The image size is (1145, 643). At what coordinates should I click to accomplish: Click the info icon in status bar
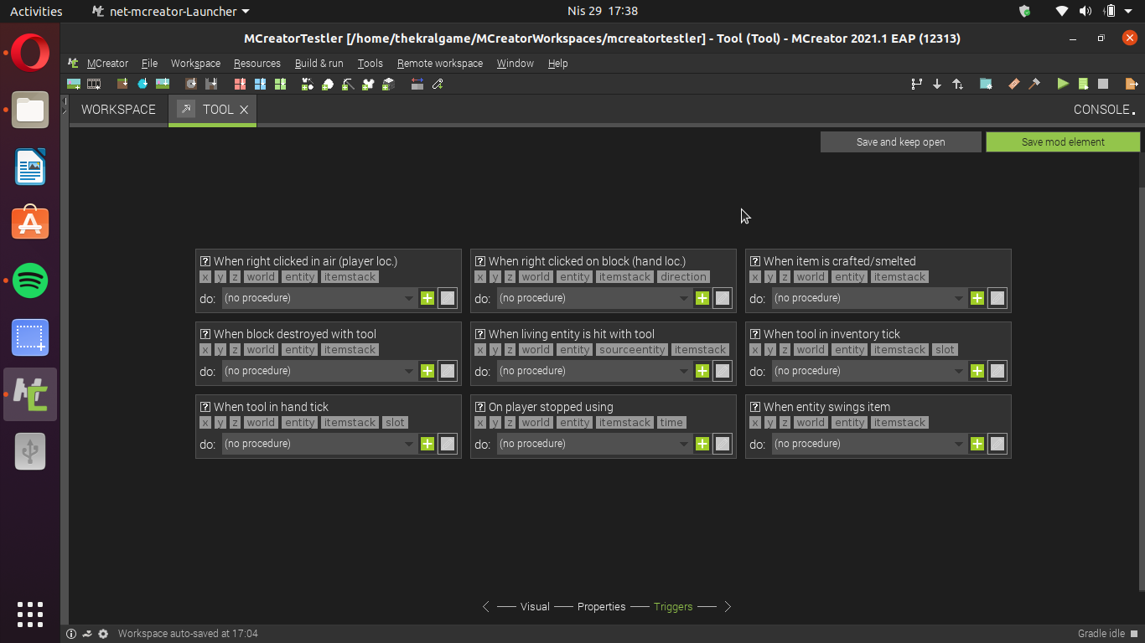71,634
